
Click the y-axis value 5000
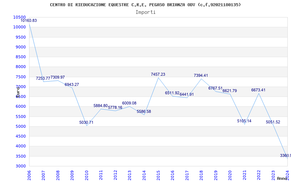click(20, 126)
